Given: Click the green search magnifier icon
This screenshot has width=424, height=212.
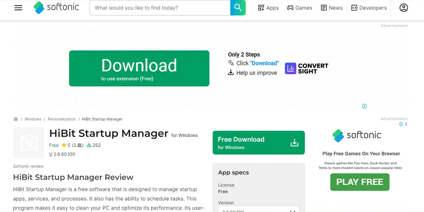Looking at the screenshot, I should (x=238, y=7).
